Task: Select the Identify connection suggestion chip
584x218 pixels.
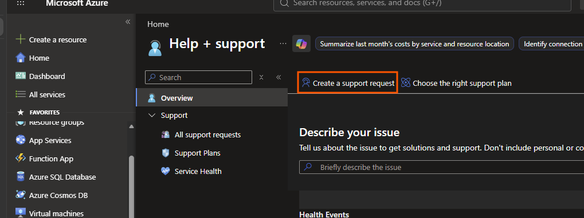Action: coord(551,44)
